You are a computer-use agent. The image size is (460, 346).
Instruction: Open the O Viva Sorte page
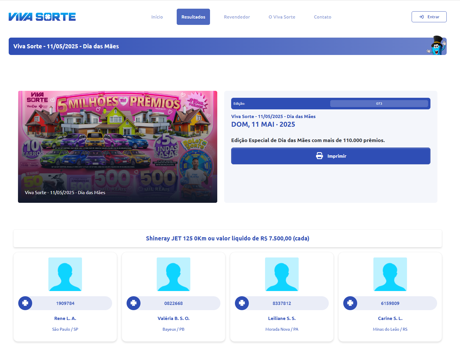(282, 17)
